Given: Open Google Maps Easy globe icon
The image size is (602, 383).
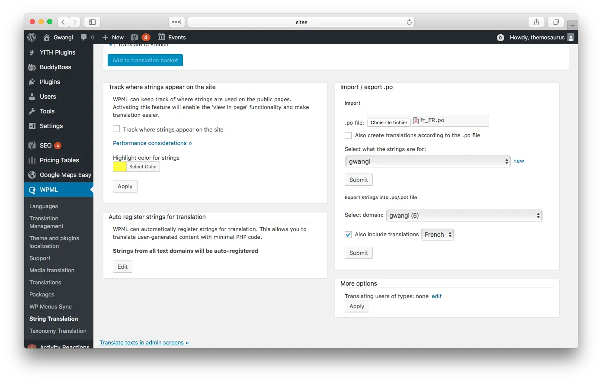Looking at the screenshot, I should [x=32, y=175].
